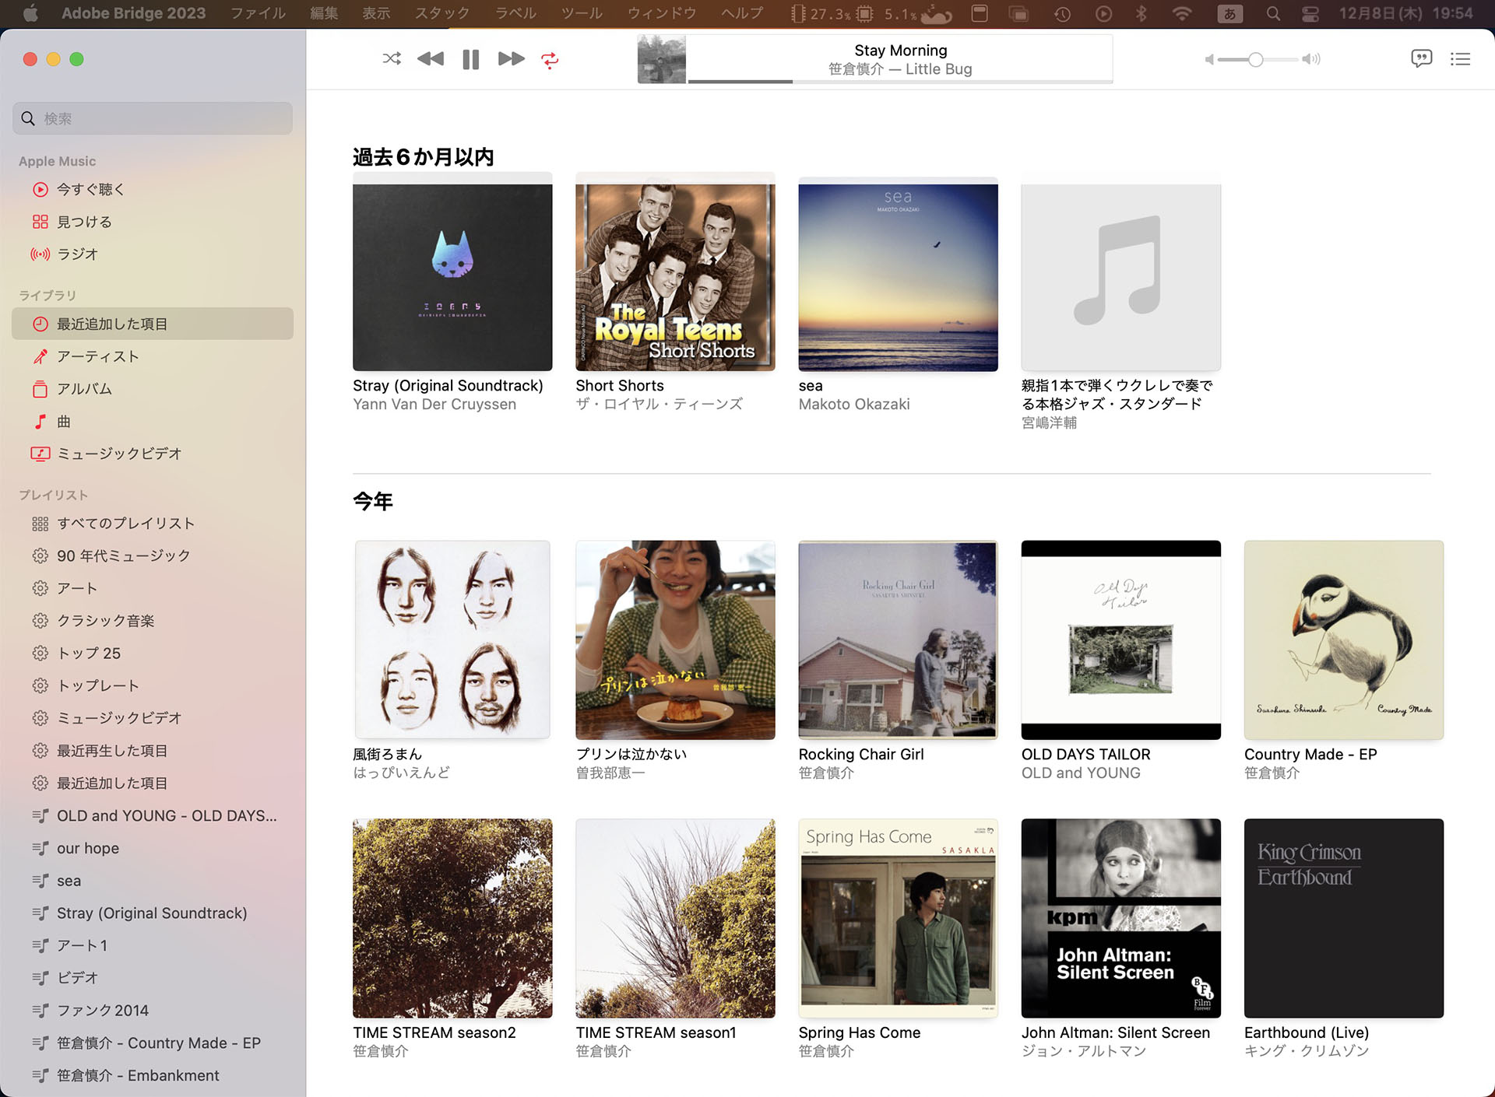The width and height of the screenshot is (1495, 1097).
Task: Open すべてのプレイリスト in the sidebar
Action: coord(125,524)
